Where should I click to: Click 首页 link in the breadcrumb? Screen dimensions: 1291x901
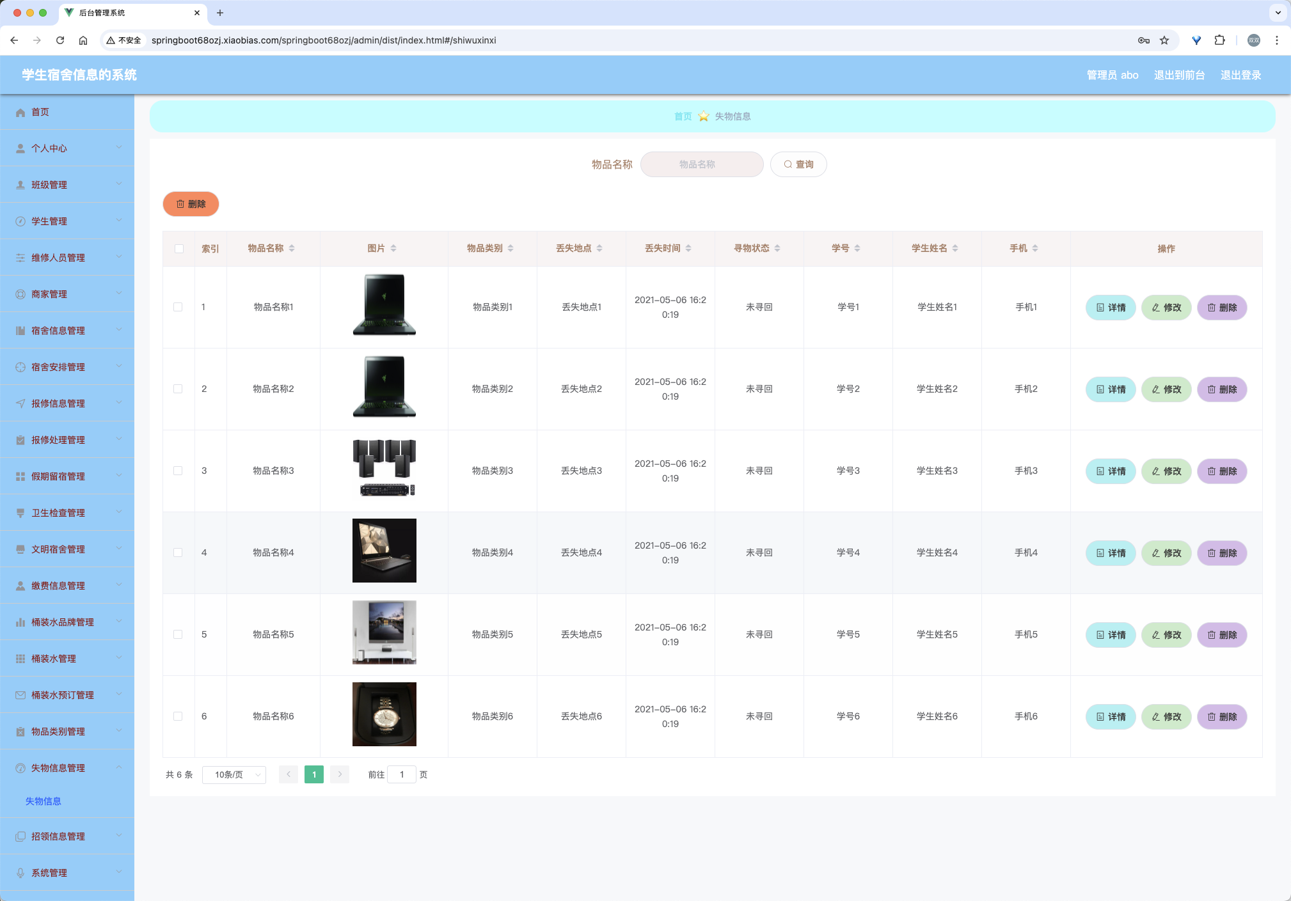(x=683, y=116)
